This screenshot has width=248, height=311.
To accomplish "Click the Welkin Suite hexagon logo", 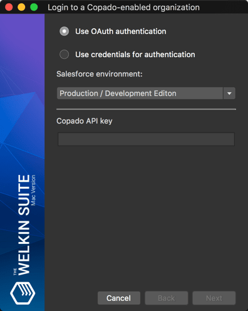I will click(x=23, y=293).
